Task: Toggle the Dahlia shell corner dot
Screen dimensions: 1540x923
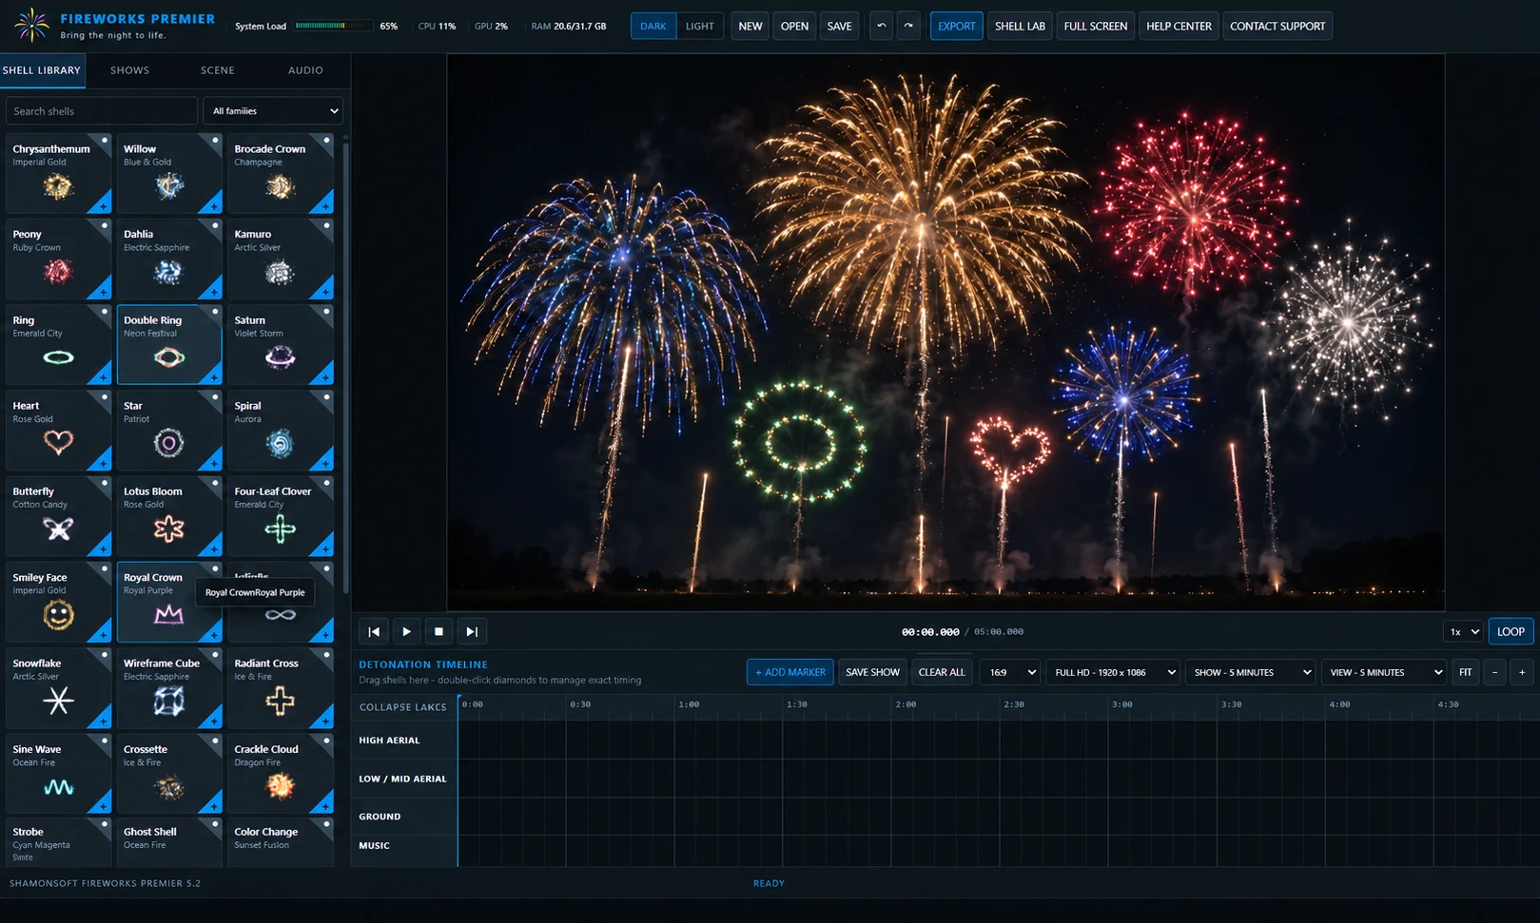Action: (x=215, y=226)
